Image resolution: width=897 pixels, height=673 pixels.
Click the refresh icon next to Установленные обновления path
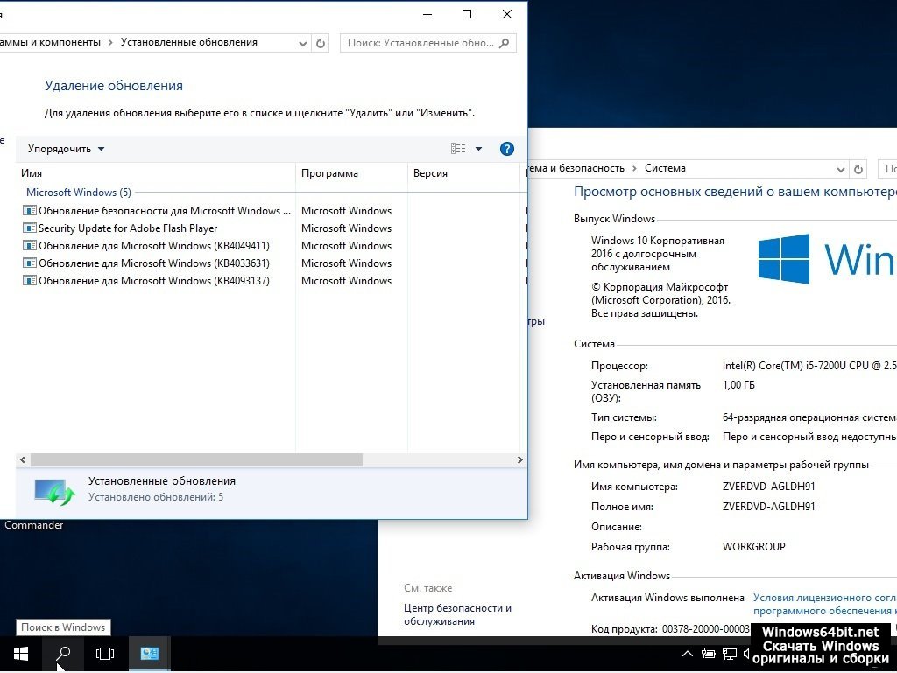coord(321,42)
